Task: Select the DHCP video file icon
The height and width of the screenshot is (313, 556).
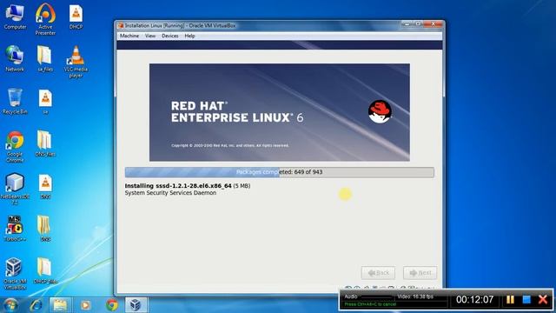Action: point(76,17)
